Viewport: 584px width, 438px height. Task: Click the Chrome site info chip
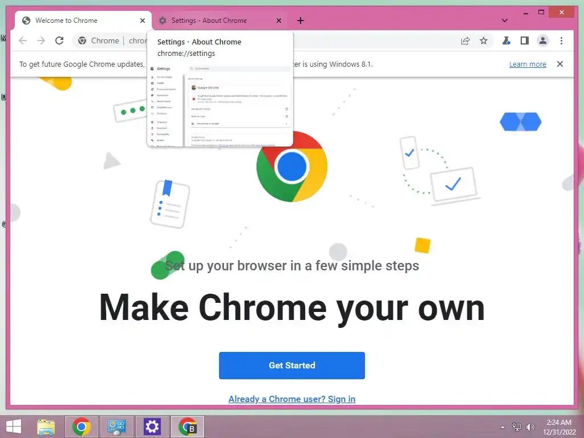tap(99, 40)
